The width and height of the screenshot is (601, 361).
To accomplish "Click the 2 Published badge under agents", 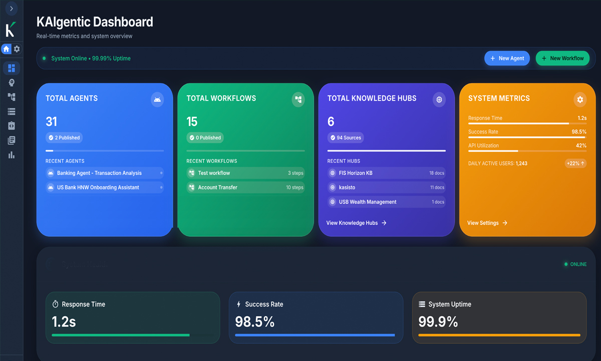I will [64, 137].
